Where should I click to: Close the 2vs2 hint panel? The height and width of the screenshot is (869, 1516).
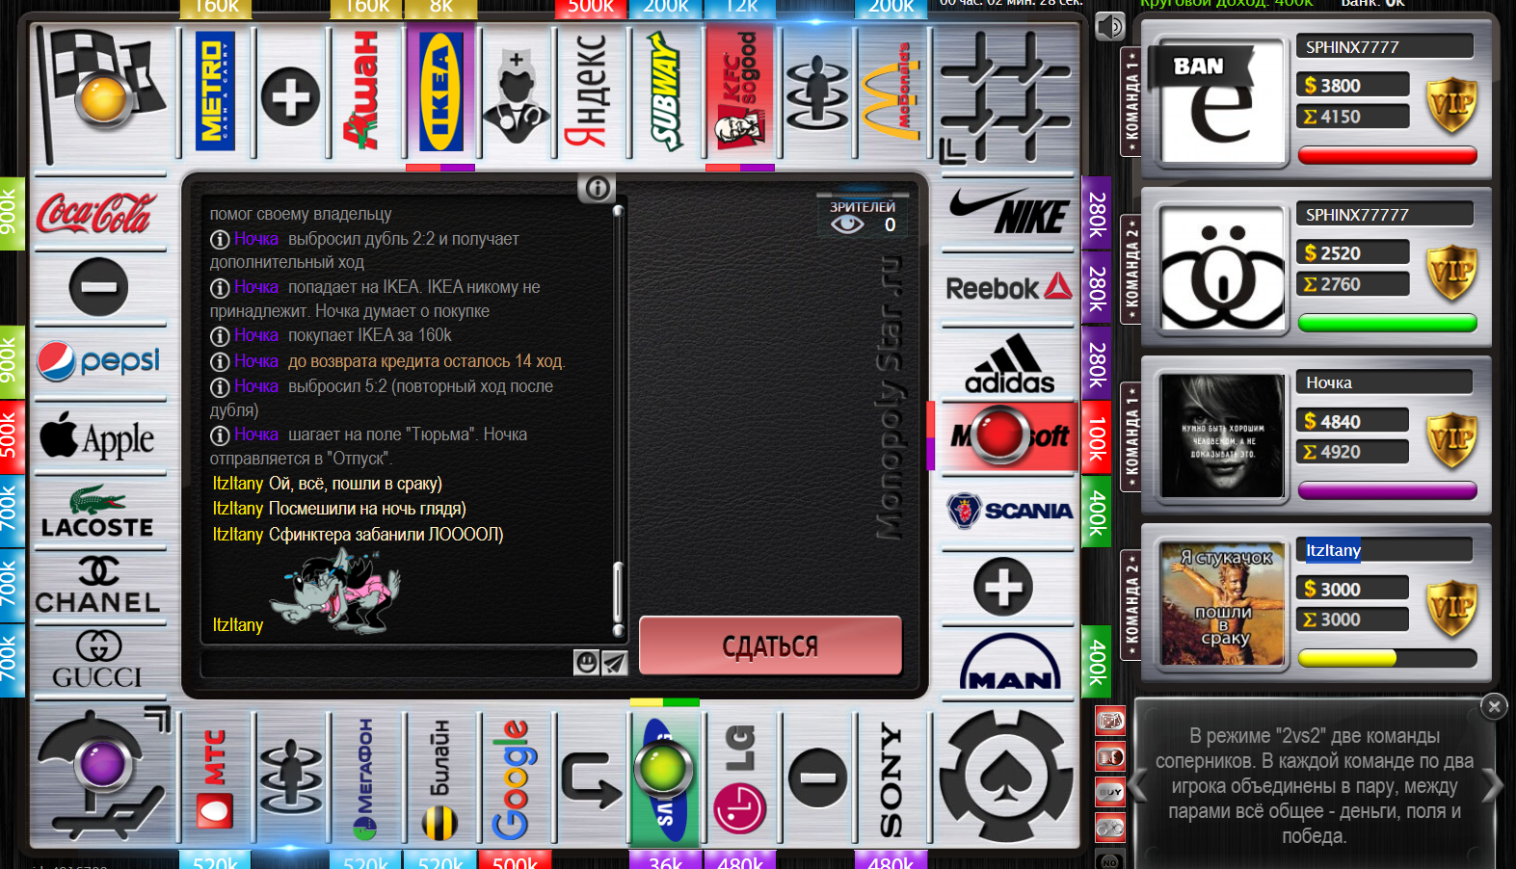[1494, 706]
